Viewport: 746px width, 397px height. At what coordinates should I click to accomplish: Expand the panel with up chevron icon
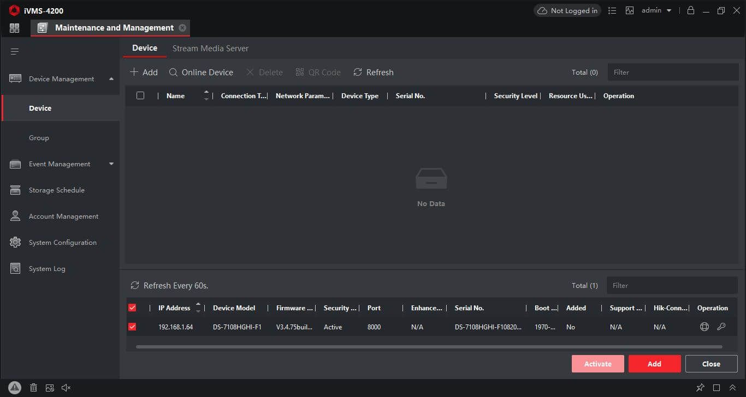733,388
